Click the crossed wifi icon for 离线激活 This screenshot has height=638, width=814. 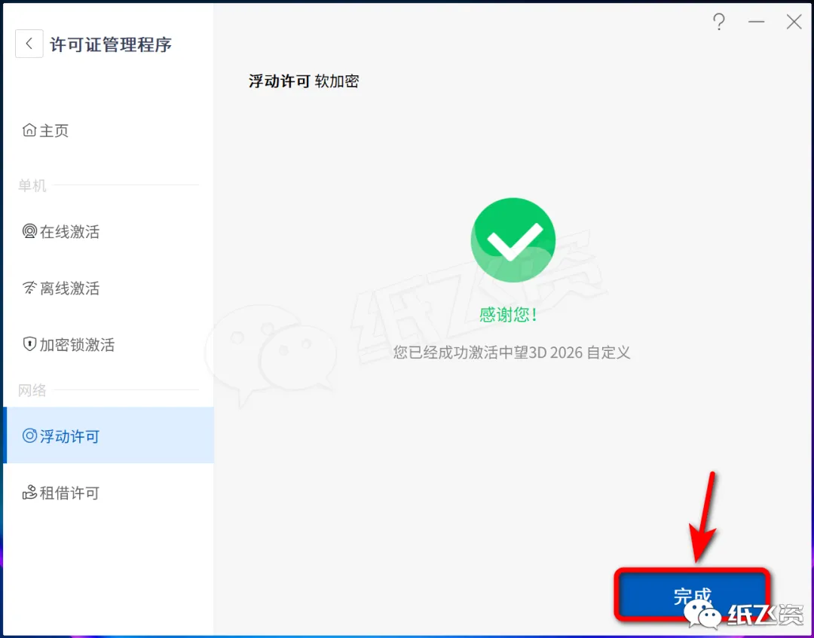click(x=29, y=287)
